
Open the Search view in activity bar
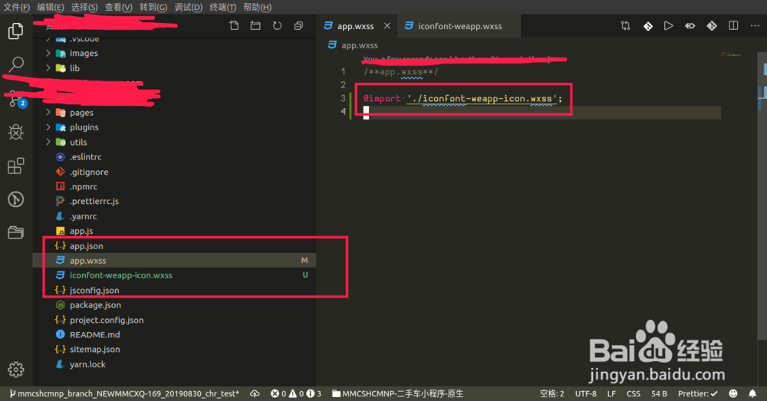pyautogui.click(x=15, y=64)
